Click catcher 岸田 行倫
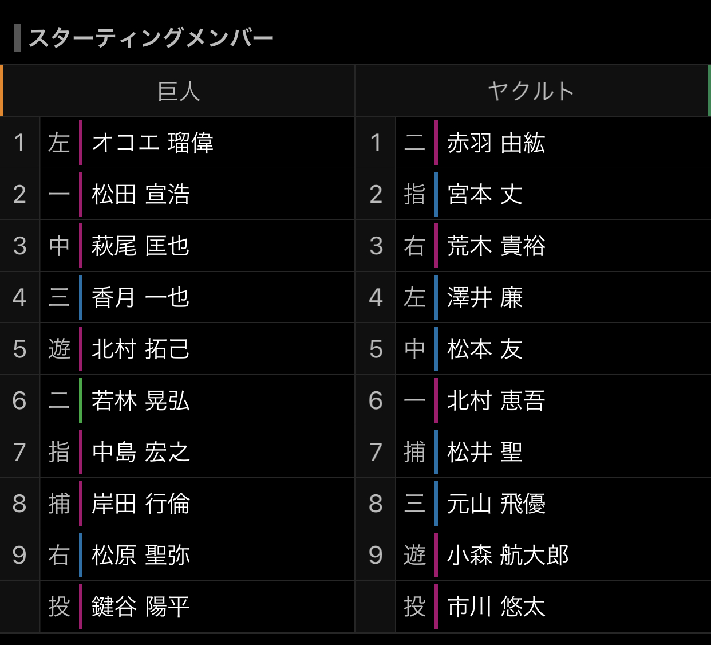The height and width of the screenshot is (645, 711). [x=140, y=504]
